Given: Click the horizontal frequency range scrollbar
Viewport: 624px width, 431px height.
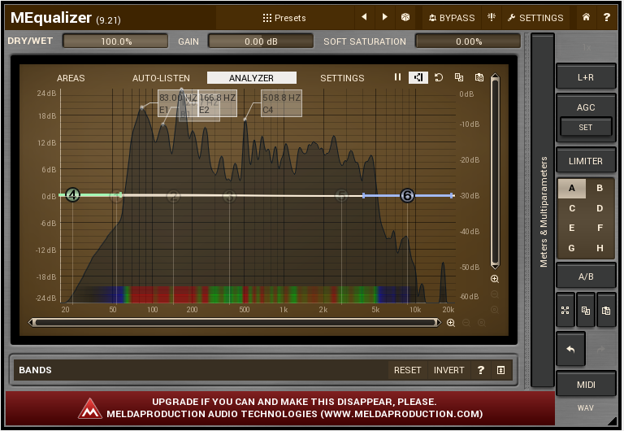Looking at the screenshot, I should [235, 322].
